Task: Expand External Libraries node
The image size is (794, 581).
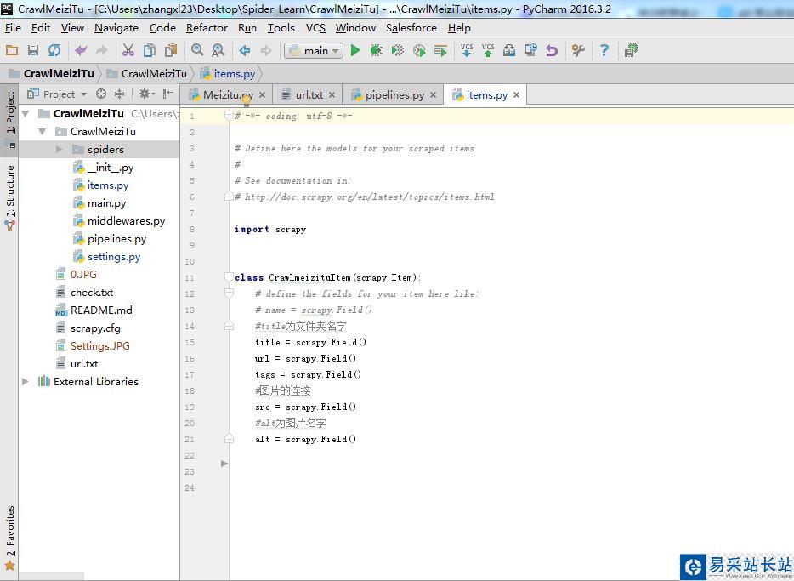Action: pos(26,381)
